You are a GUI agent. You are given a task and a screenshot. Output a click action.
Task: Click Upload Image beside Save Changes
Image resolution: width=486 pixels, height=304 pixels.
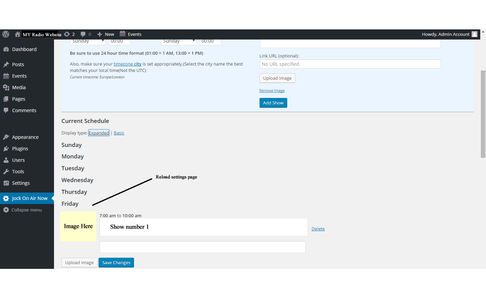[x=79, y=262]
